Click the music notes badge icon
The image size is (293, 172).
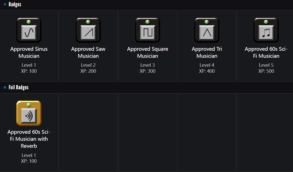tap(266, 30)
